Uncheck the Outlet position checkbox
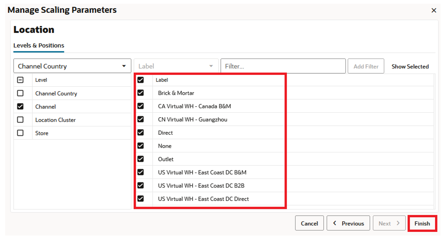The image size is (442, 237). (141, 159)
